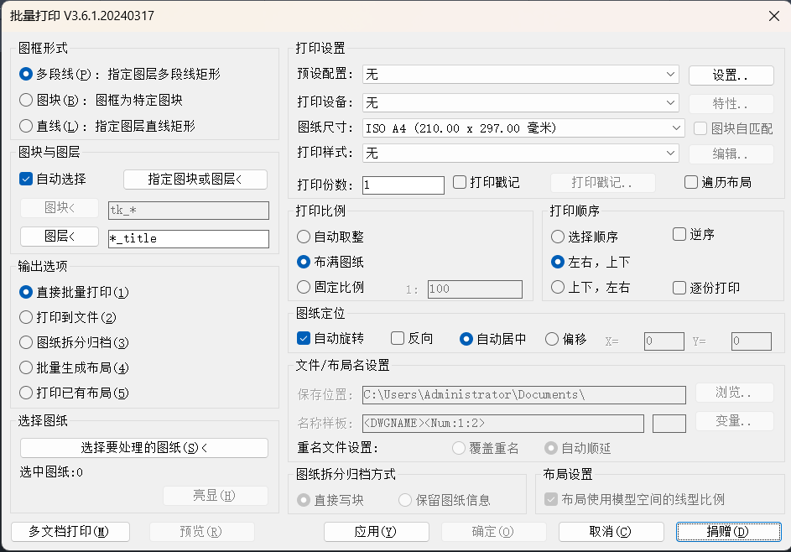Open the 图纸尺寸 paper size dropdown

(523, 128)
